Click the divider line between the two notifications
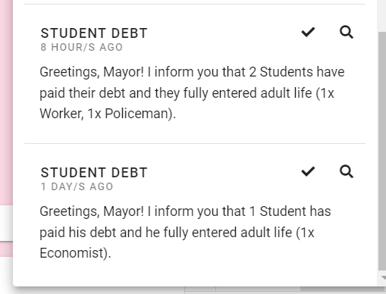 pyautogui.click(x=195, y=143)
